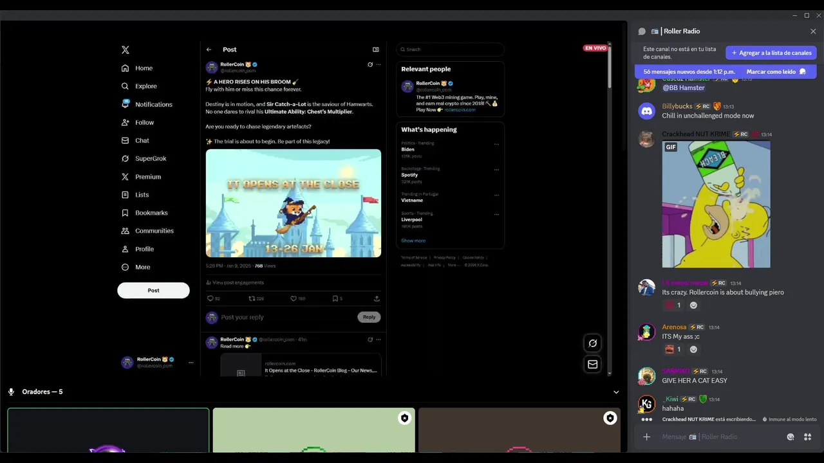This screenshot has width=824, height=463.
Task: Open Chat in the X sidebar
Action: point(135,140)
